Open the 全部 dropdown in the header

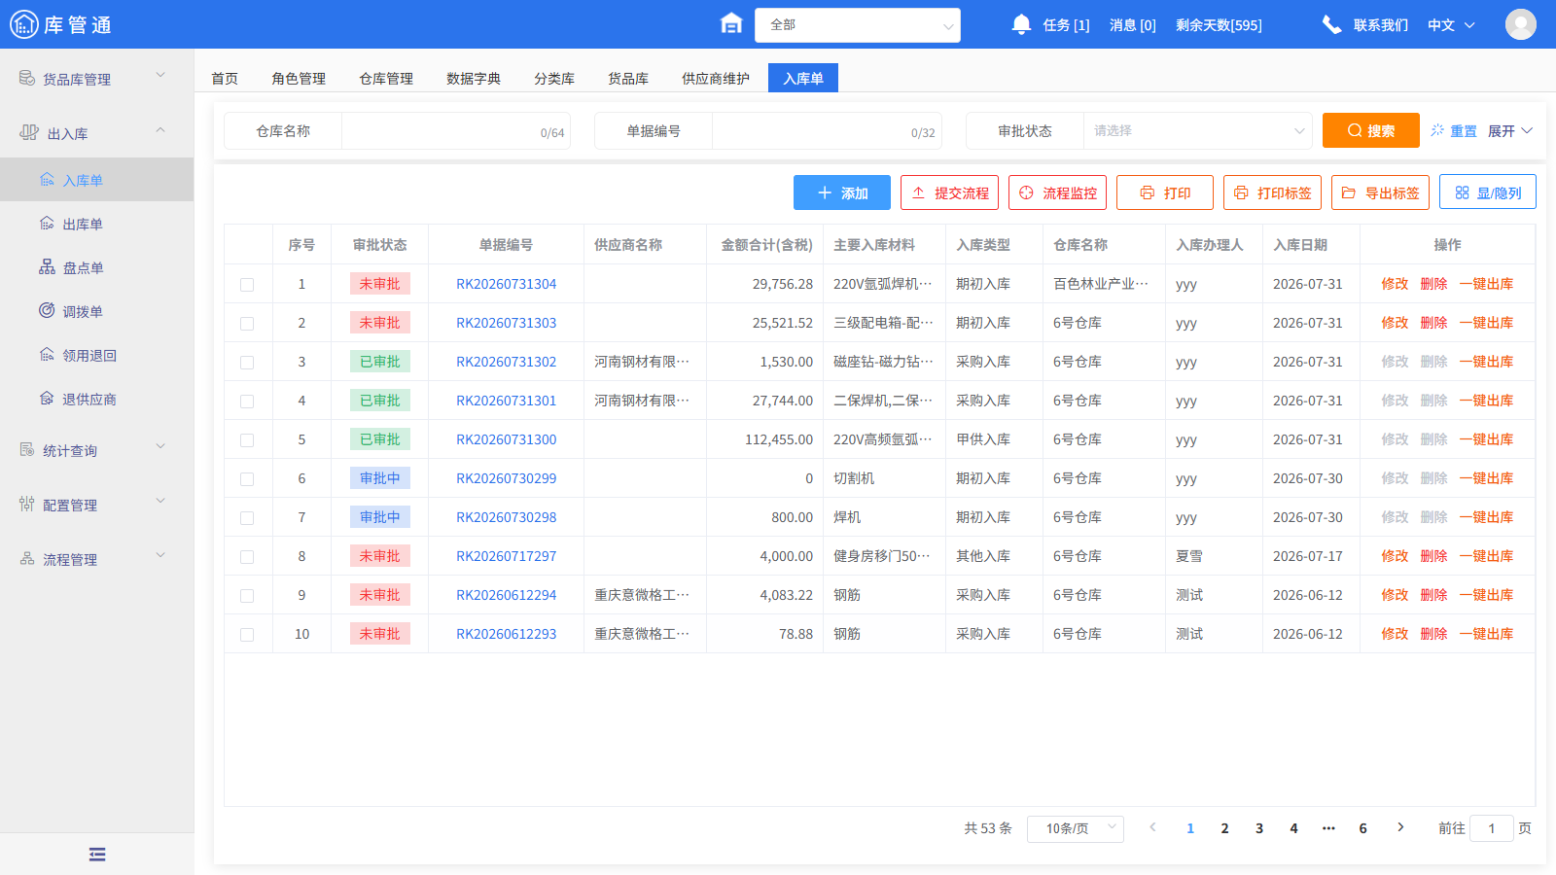(858, 25)
